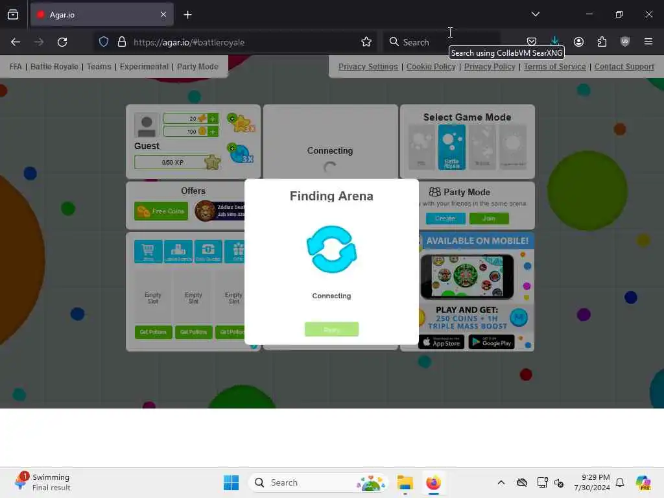
Task: Switch to Battle Royale in the top menu
Action: [x=54, y=67]
